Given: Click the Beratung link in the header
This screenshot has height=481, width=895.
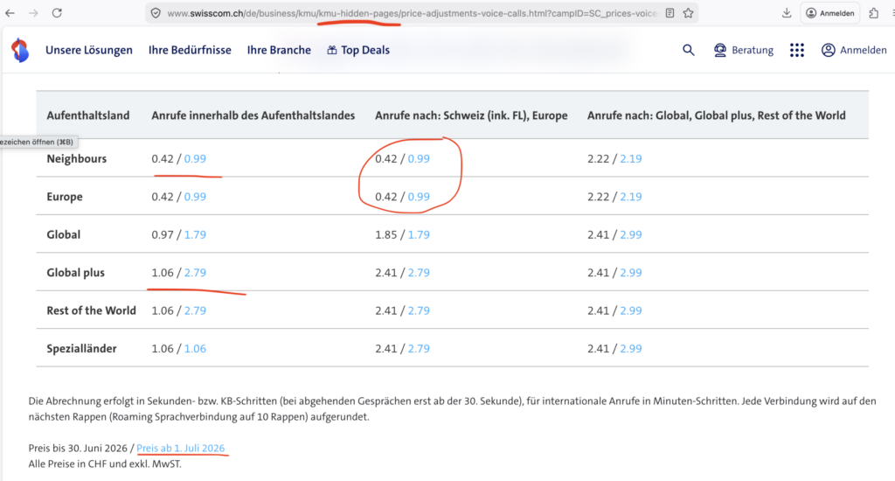Looking at the screenshot, I should click(753, 50).
